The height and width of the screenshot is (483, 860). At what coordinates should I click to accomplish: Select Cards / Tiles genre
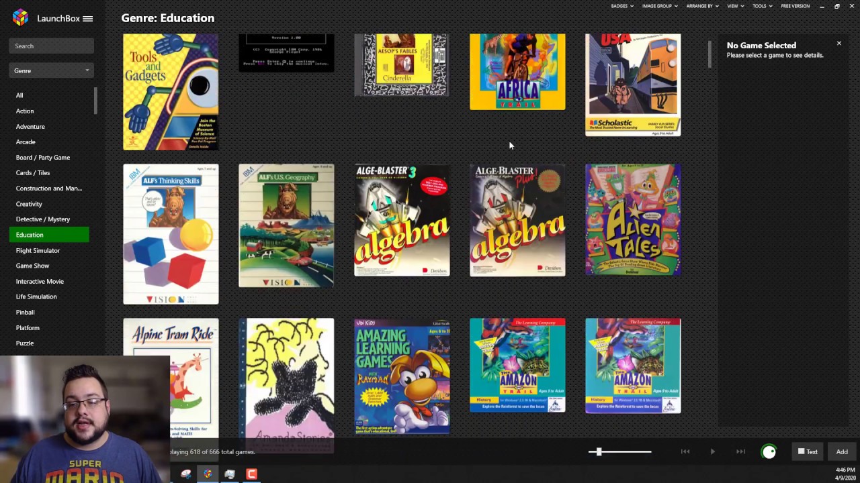(33, 172)
